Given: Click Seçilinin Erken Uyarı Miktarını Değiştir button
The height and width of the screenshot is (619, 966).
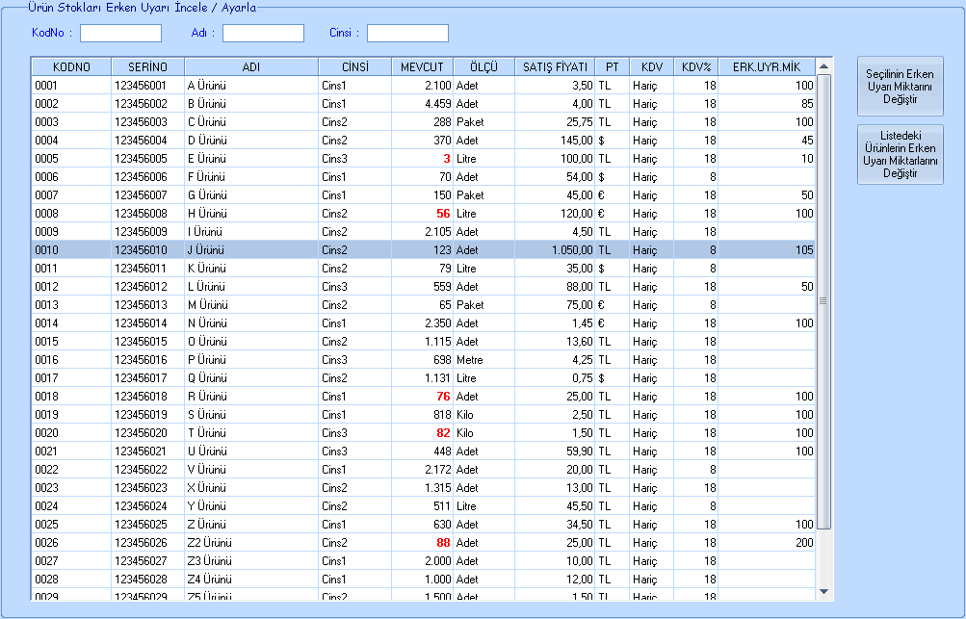Looking at the screenshot, I should [x=901, y=87].
